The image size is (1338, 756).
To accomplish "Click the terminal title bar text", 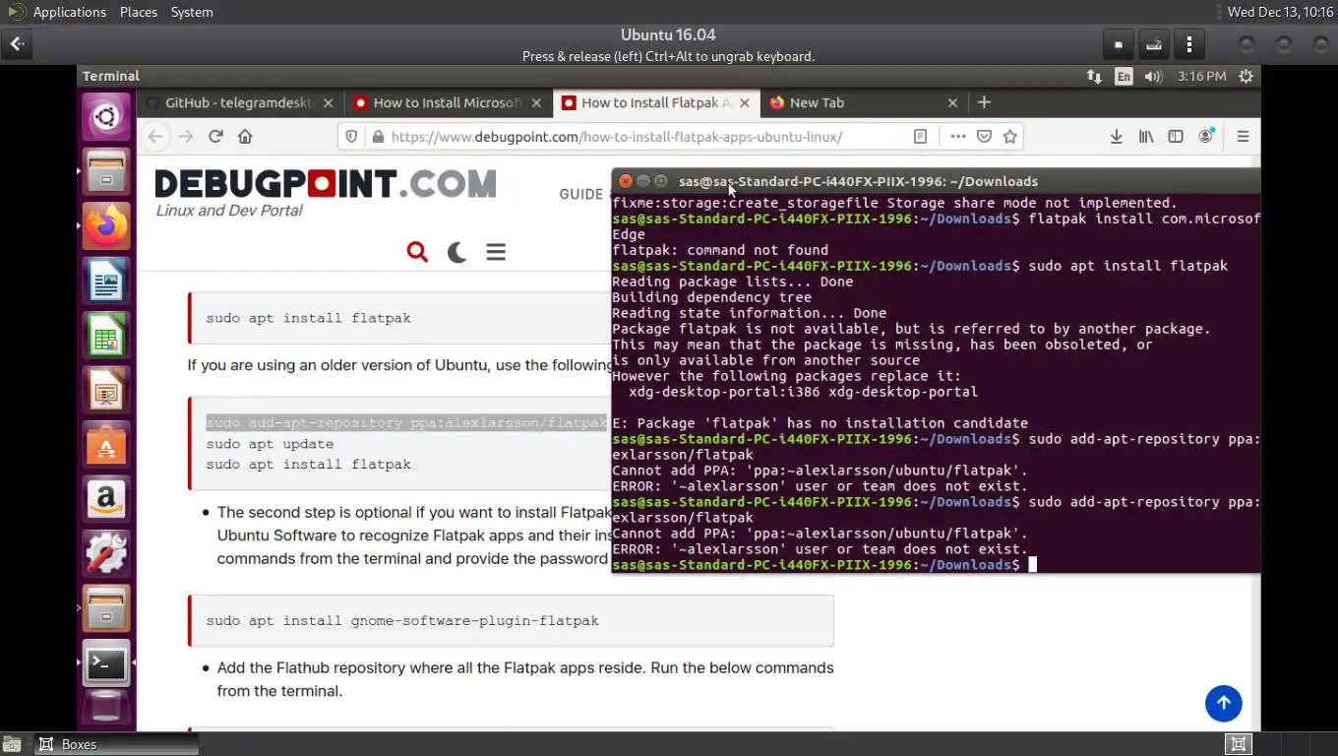I will tap(858, 181).
